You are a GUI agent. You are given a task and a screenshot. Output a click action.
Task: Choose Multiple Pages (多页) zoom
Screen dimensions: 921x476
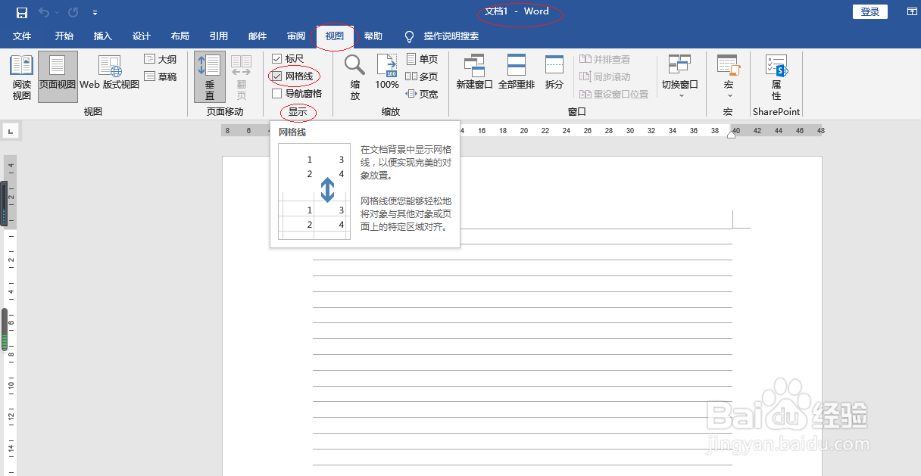422,76
